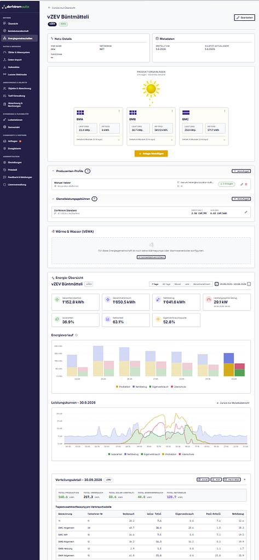Open Betriebsbereitschaft in the sidebar
259x560 pixels.
pos(19,31)
